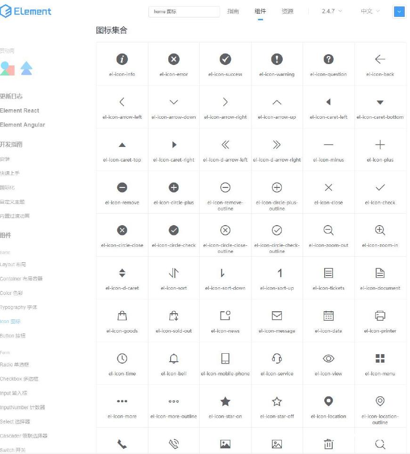Click the blue dropdown arrow button

[399, 12]
